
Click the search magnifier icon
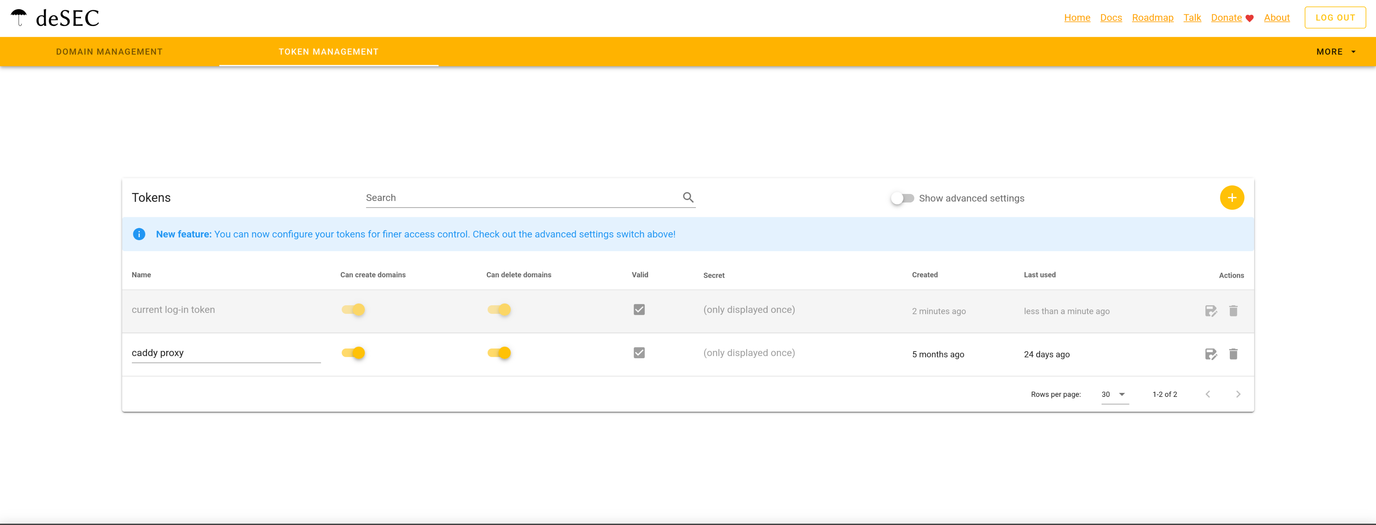click(x=688, y=198)
